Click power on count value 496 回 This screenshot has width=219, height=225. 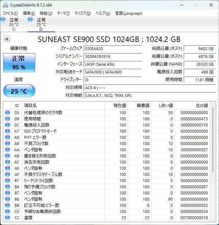(x=200, y=72)
